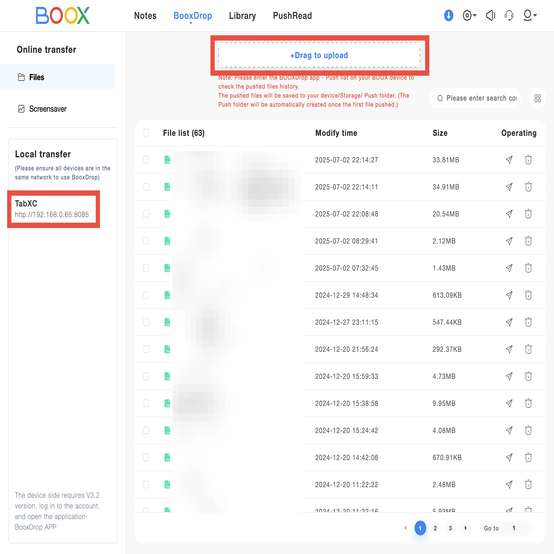This screenshot has width=554, height=554.
Task: Check the file modified 2025-07-02 07:32:45
Action: click(x=146, y=268)
